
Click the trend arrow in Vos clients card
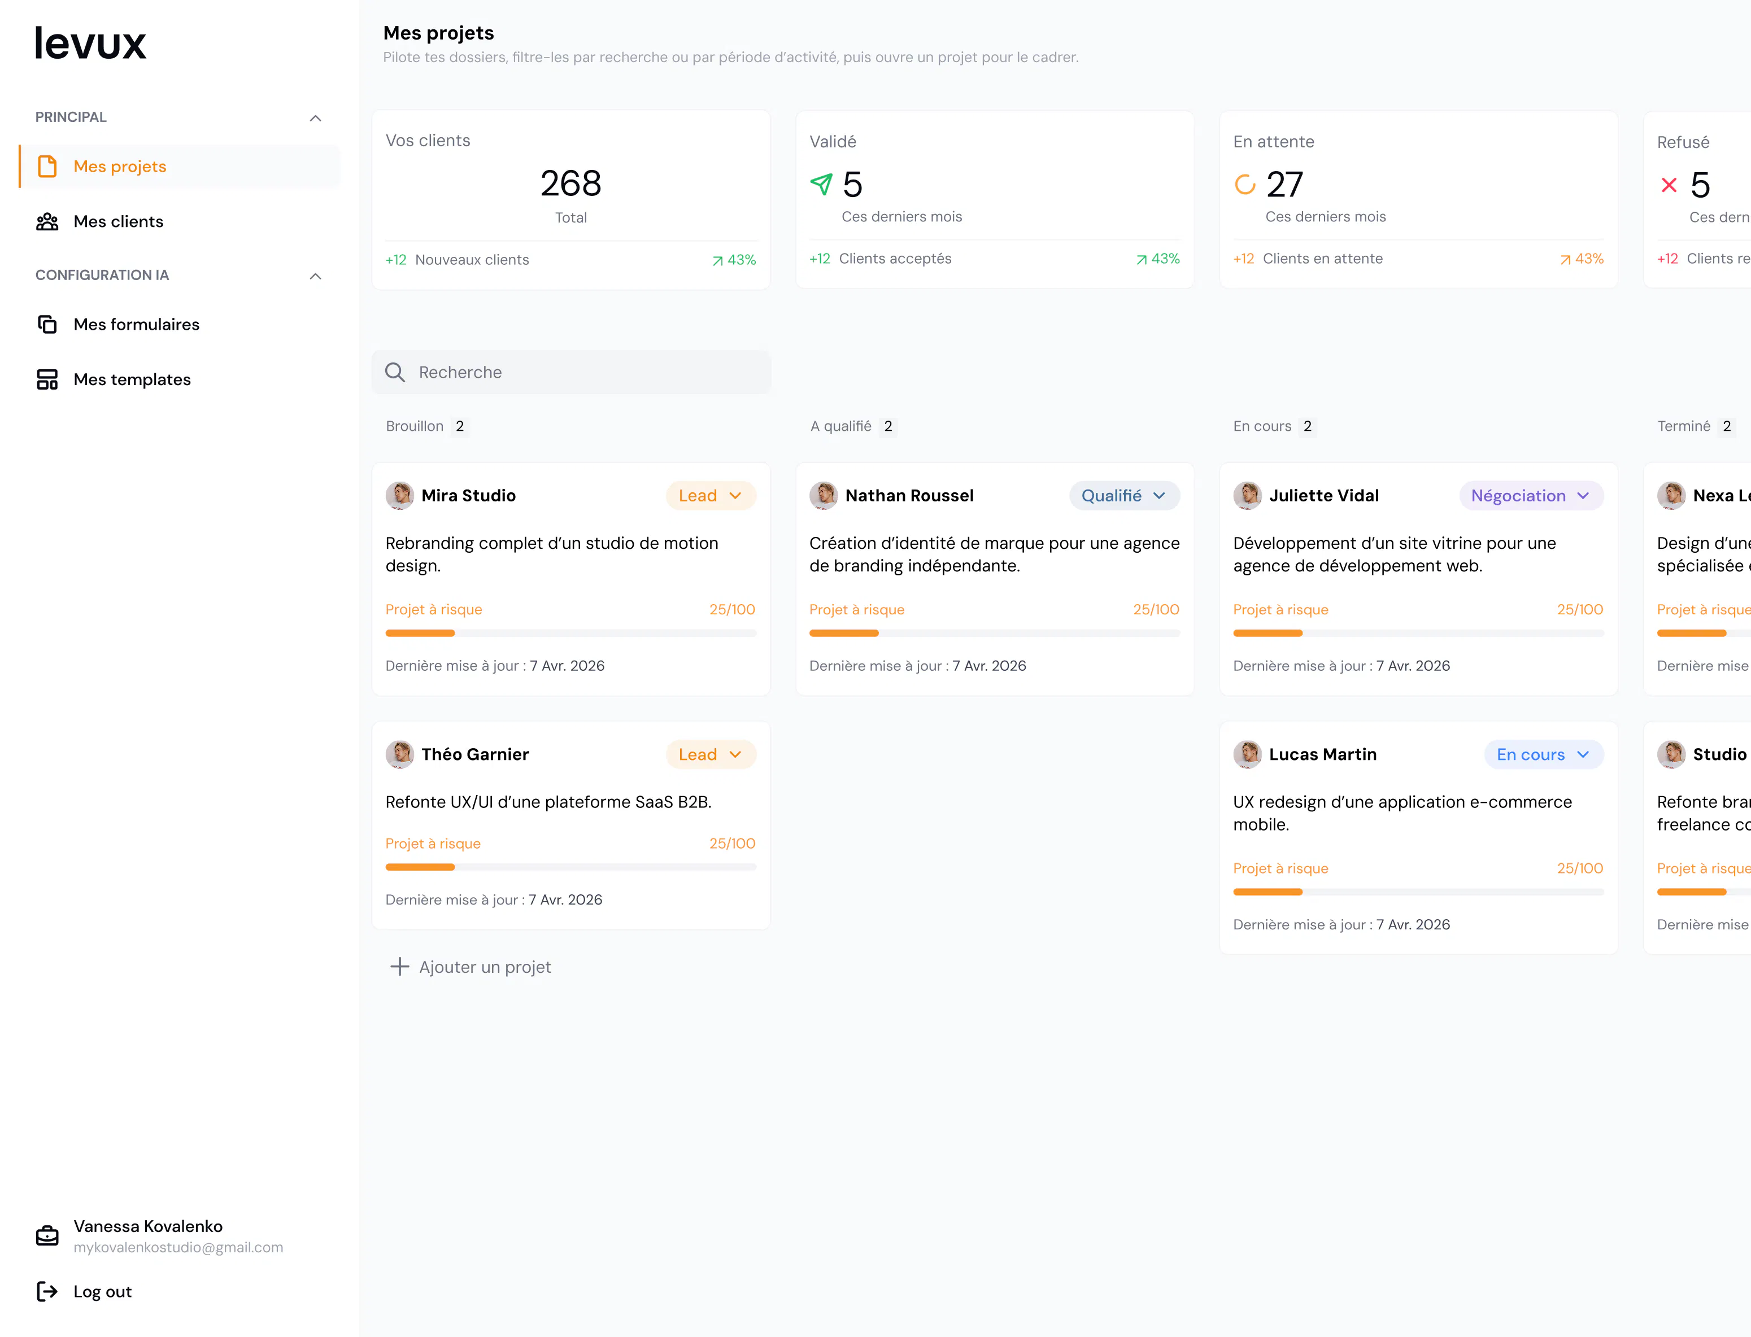coord(717,260)
